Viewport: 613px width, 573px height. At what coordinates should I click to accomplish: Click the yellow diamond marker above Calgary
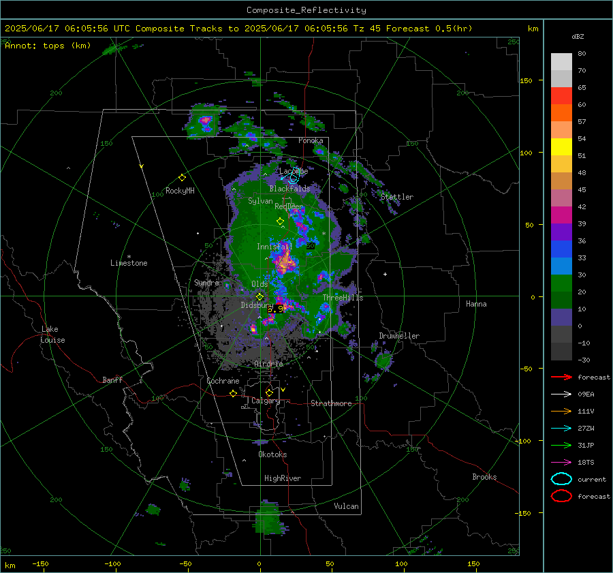tap(269, 392)
